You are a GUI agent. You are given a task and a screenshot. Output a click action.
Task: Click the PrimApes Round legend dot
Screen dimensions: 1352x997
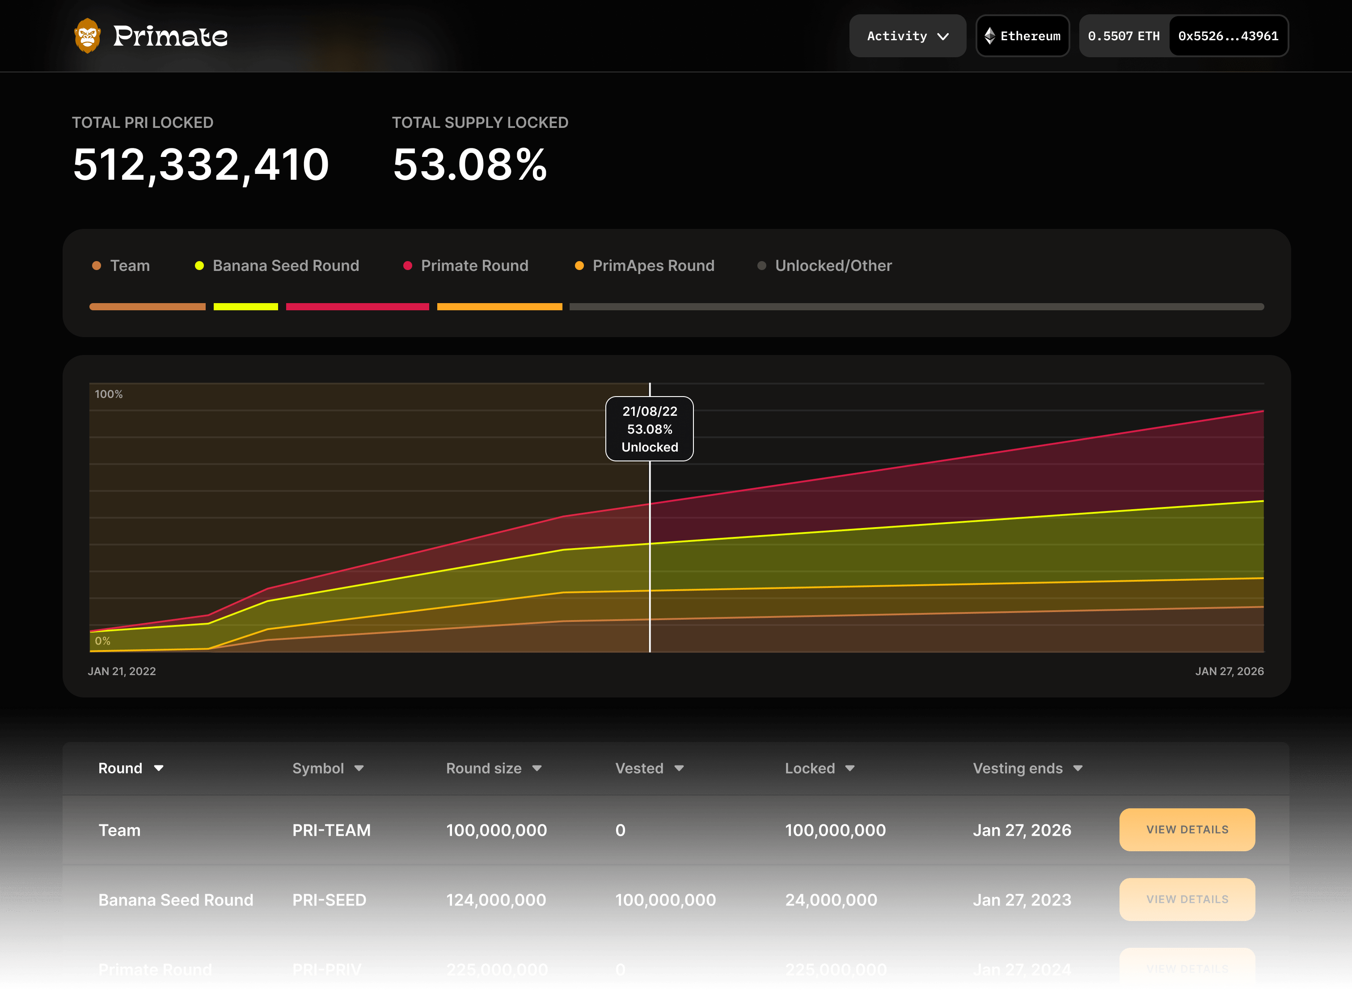pos(580,265)
